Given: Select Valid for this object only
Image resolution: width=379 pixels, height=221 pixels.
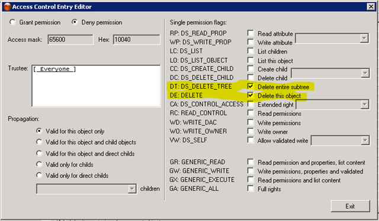Looking at the screenshot, I should pyautogui.click(x=39, y=131).
